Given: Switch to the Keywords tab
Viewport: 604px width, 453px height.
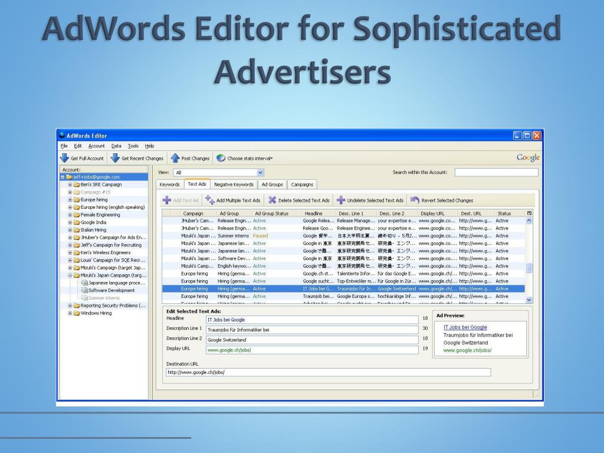Looking at the screenshot, I should point(169,185).
